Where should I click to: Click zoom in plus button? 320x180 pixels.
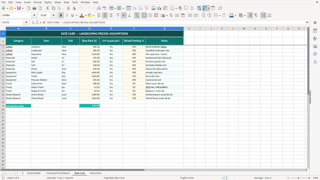pyautogui.click(x=309, y=178)
